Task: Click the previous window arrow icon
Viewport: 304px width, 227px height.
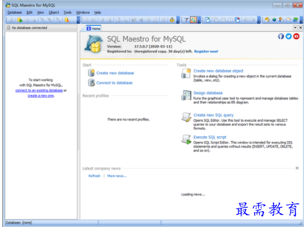Action: click(246, 20)
